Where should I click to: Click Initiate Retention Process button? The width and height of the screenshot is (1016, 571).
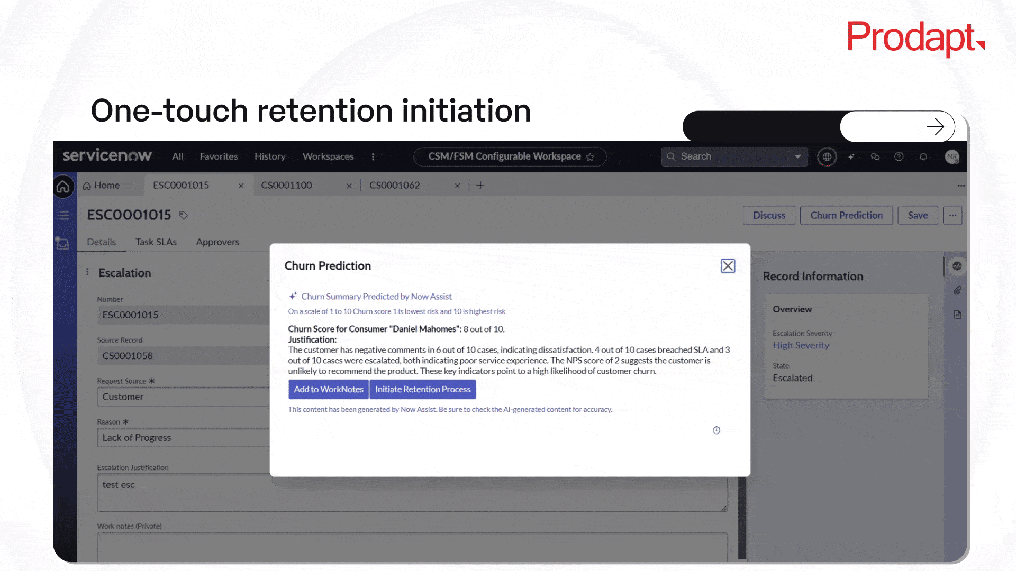click(422, 389)
